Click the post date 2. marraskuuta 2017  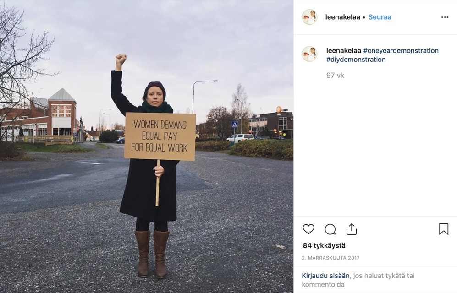click(331, 258)
